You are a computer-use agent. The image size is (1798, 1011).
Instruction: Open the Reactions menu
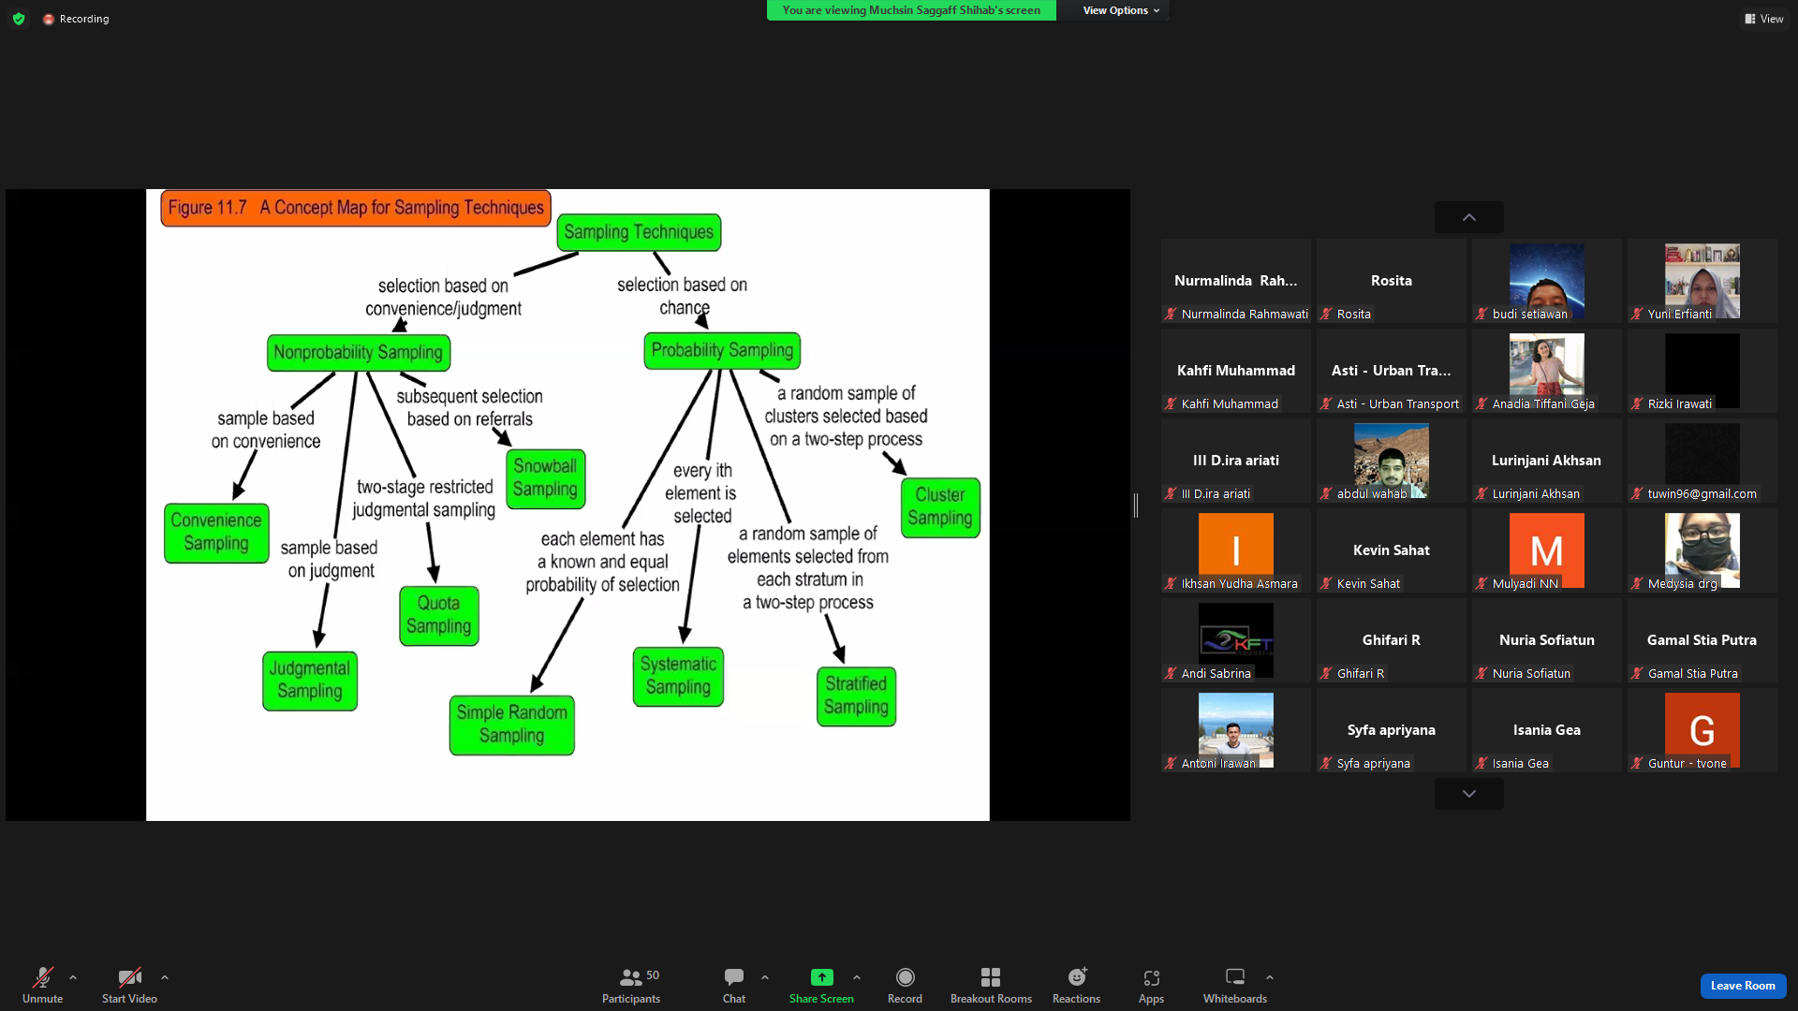1077,985
